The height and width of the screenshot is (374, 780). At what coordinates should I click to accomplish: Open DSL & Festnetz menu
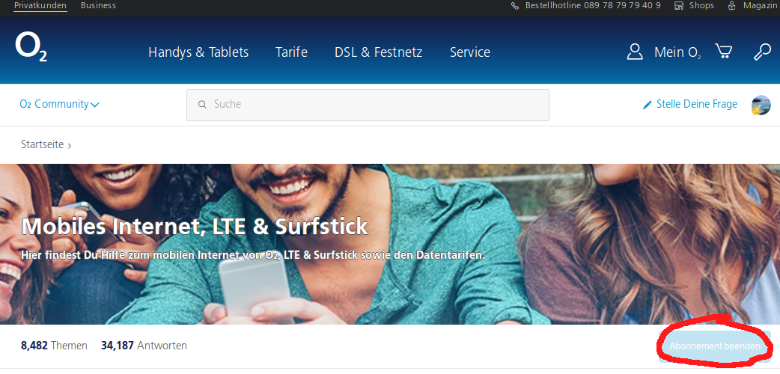(379, 52)
